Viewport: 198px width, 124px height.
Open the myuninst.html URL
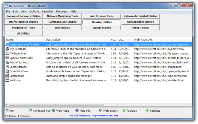[159, 49]
